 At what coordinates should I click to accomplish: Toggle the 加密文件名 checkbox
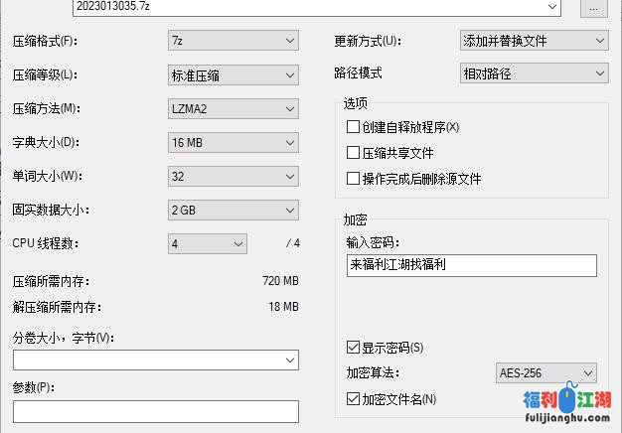353,399
